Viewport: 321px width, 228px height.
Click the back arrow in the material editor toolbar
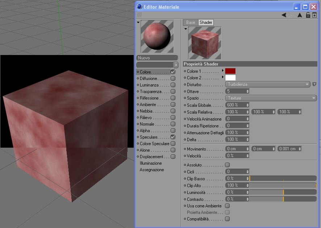tap(284, 15)
